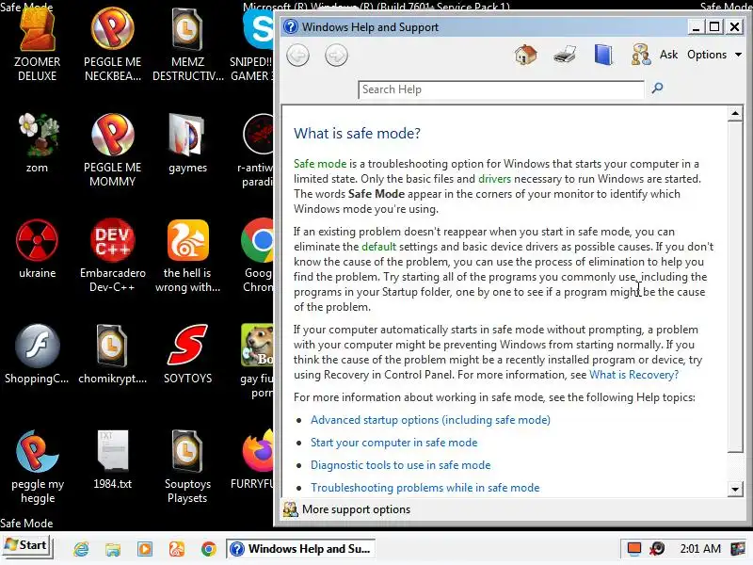
Task: Click green 'drivers' glossary term
Action: 495,179
